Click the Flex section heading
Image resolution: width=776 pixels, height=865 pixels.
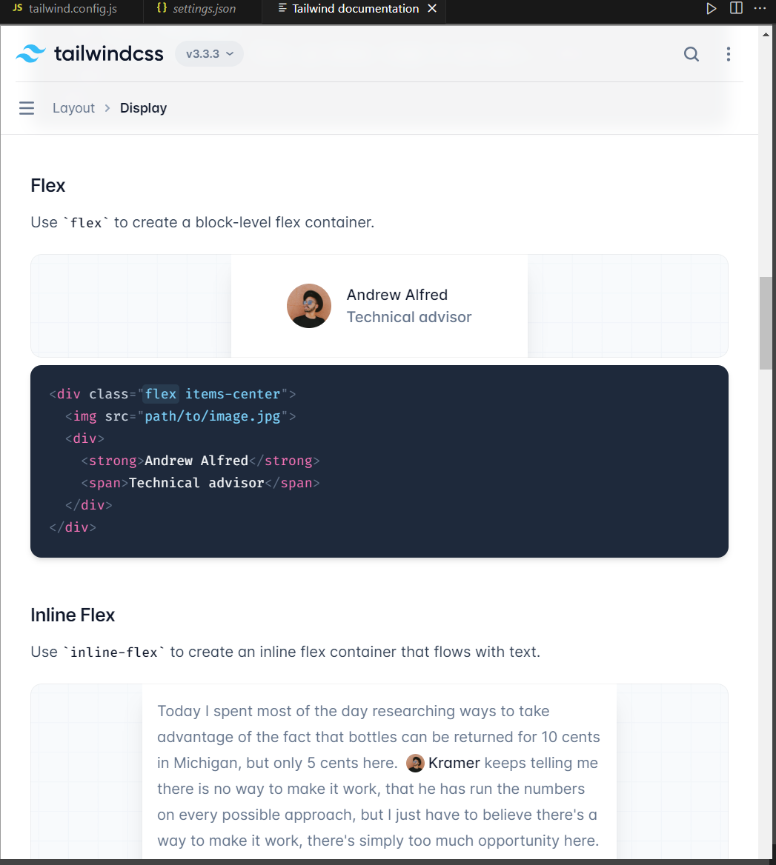coord(48,185)
